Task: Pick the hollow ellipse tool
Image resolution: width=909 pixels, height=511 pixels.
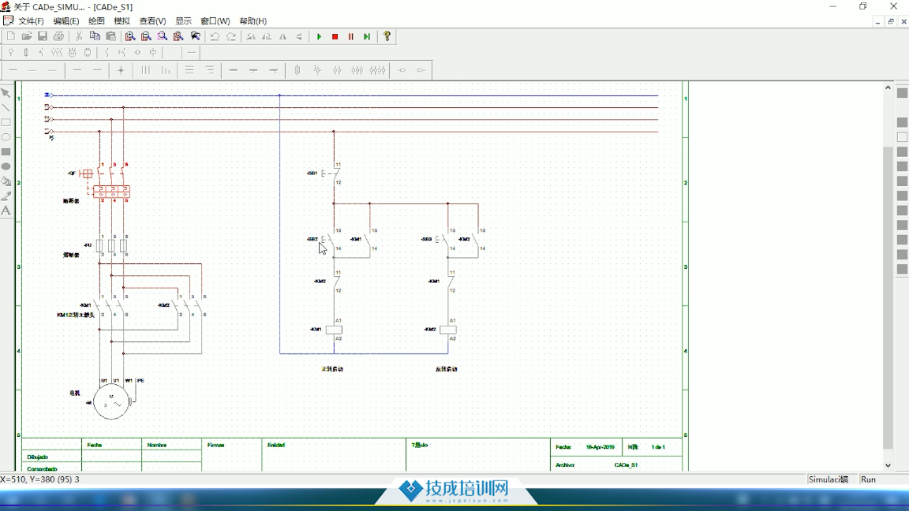Action: 6,137
